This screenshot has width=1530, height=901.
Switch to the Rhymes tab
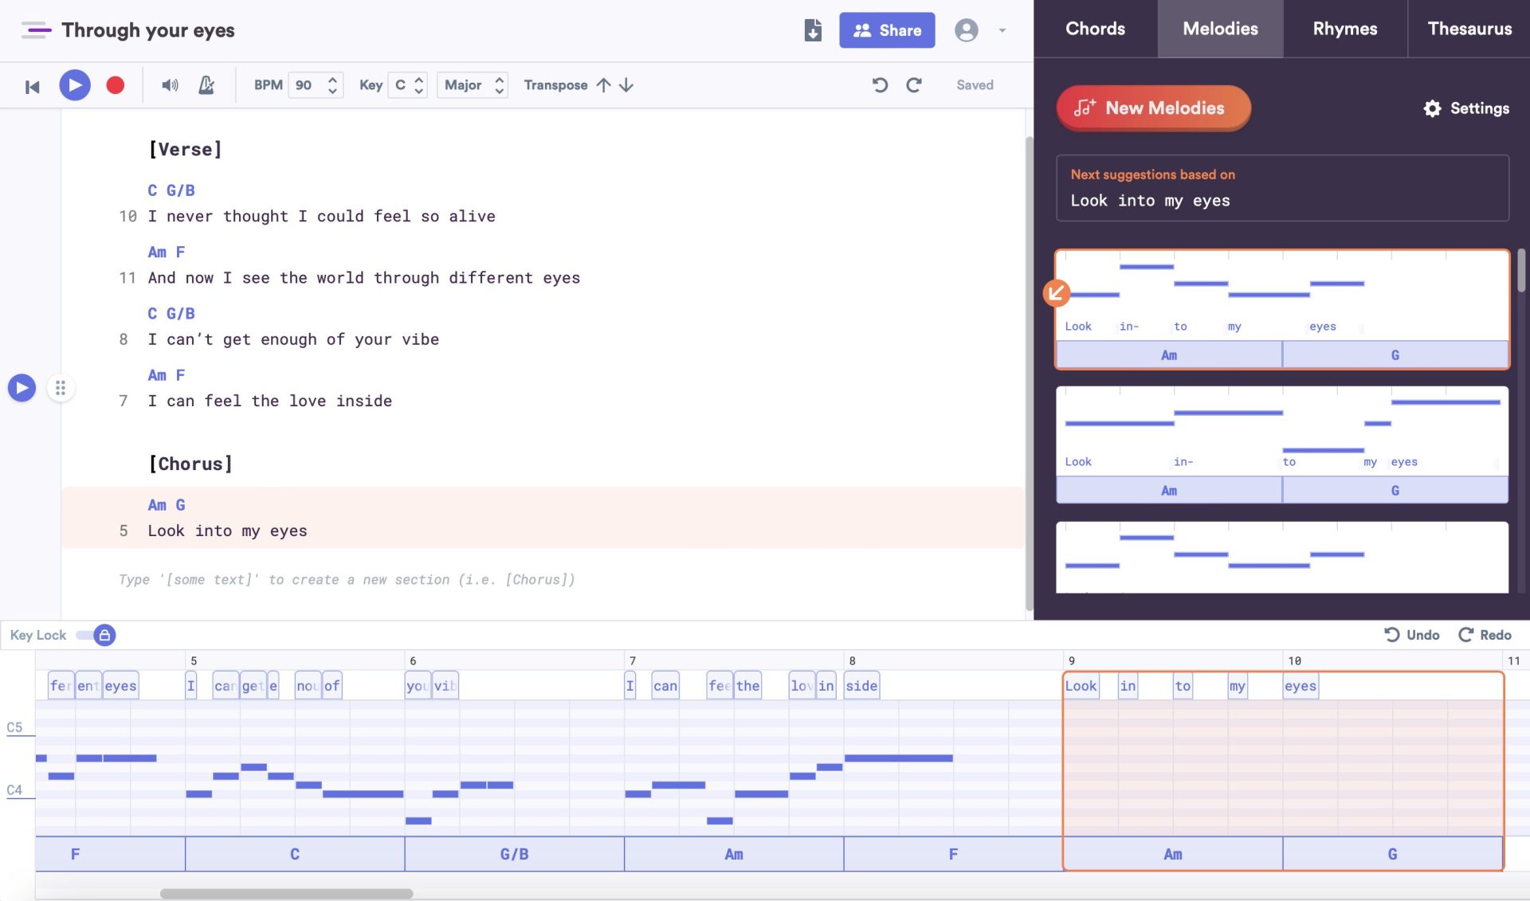tap(1344, 29)
